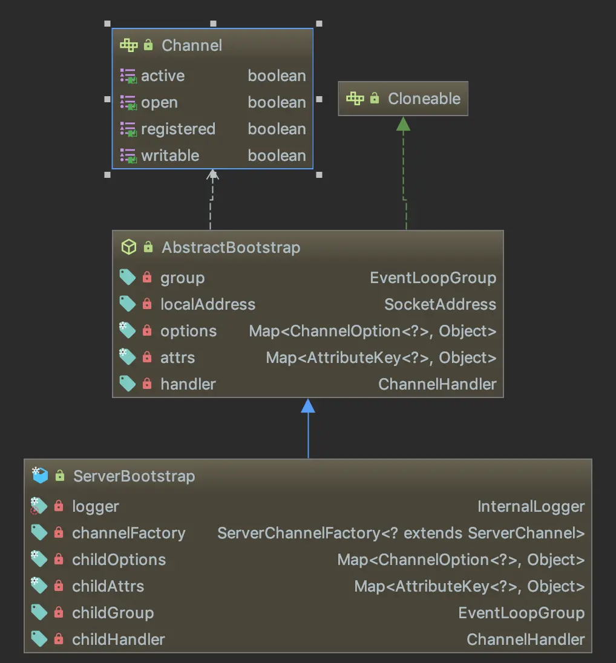Select the active property icon in Channel
Image resolution: width=616 pixels, height=663 pixels.
tap(128, 76)
